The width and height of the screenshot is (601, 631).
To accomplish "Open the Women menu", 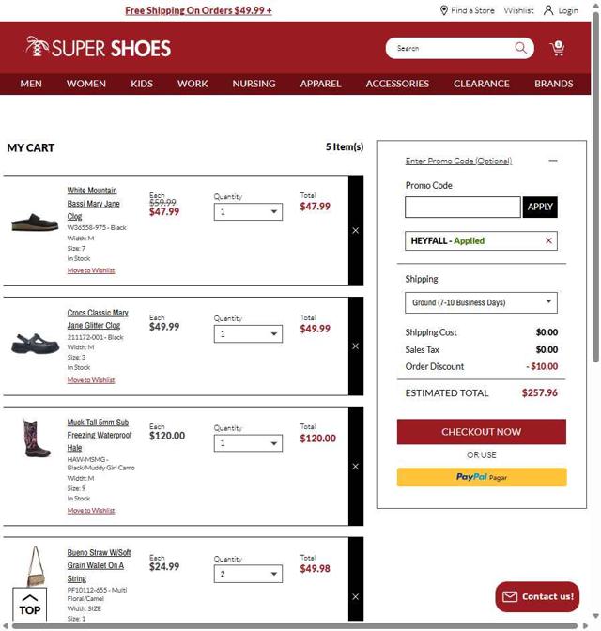I will tap(86, 84).
